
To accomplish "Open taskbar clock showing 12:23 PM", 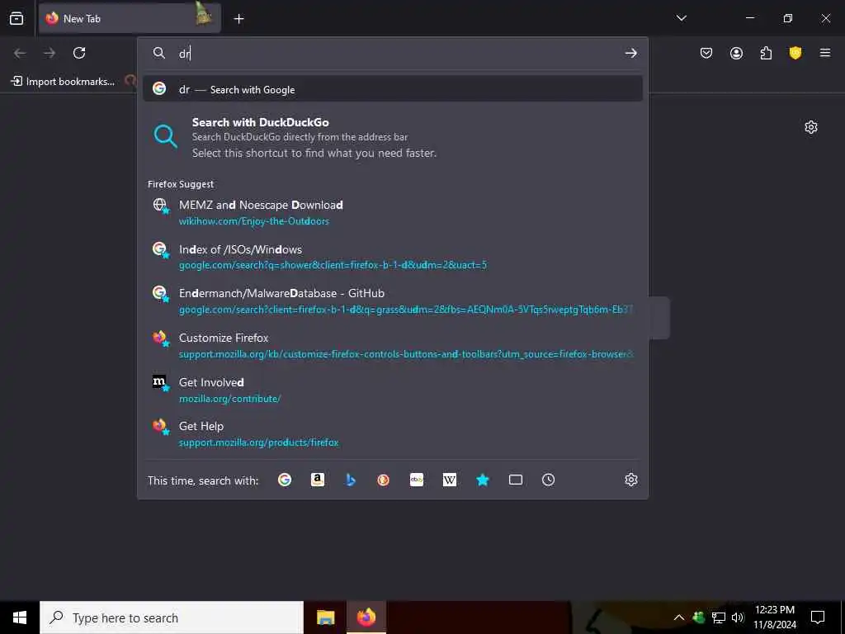I will click(x=774, y=617).
